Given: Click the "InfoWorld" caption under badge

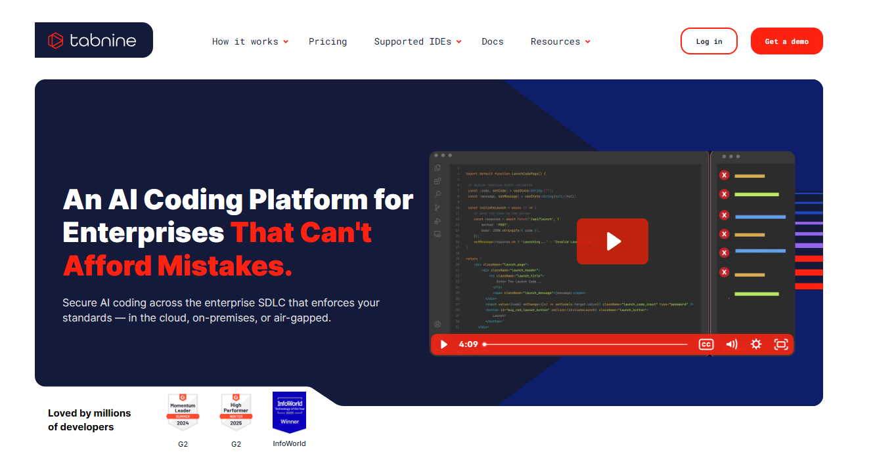Looking at the screenshot, I should (x=289, y=443).
